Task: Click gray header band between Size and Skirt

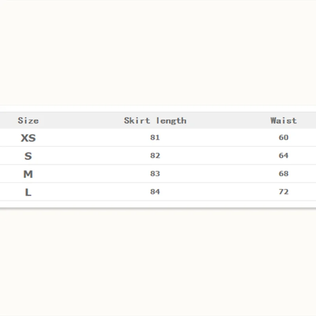Action: tap(79, 120)
